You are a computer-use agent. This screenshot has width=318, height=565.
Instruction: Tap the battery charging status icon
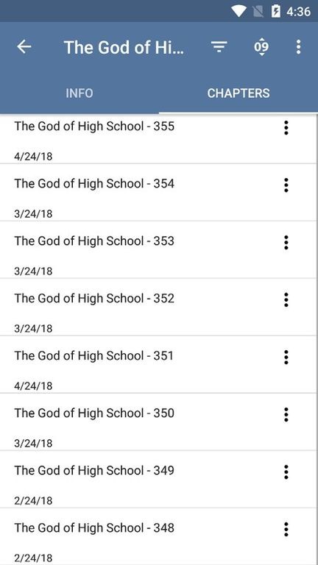click(275, 12)
